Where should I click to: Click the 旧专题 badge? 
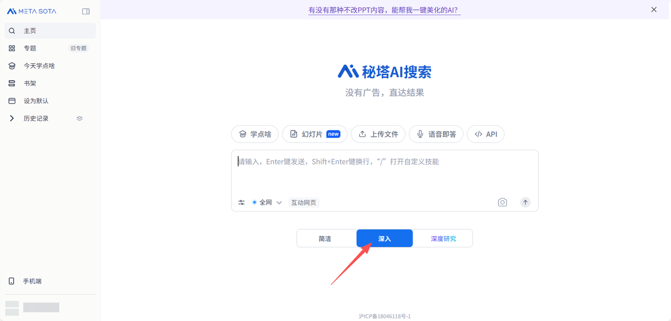[79, 48]
